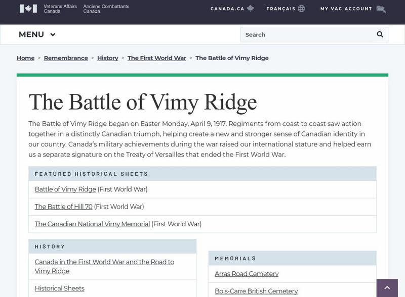
Task: Open the MENU navigation
Action: coord(31,35)
